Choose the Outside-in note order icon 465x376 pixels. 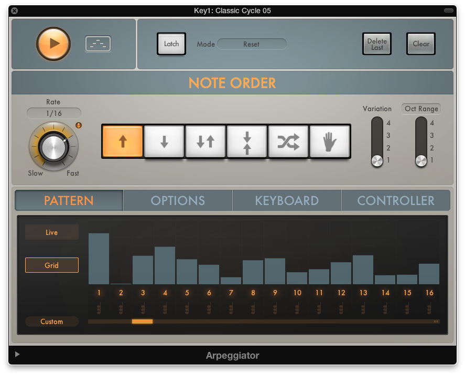[247, 141]
